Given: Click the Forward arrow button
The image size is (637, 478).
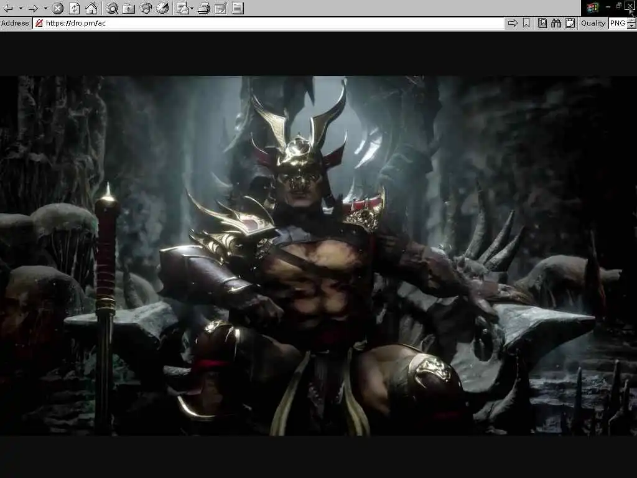Looking at the screenshot, I should 34,7.
